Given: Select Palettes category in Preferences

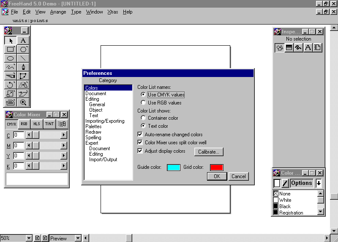Looking at the screenshot, I should (x=93, y=126).
